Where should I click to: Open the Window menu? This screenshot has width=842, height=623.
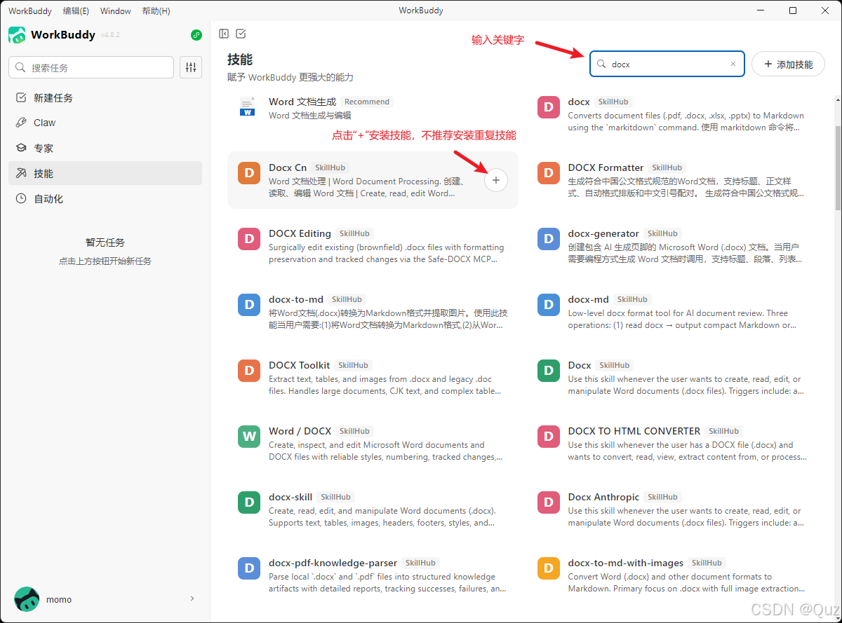tap(116, 11)
